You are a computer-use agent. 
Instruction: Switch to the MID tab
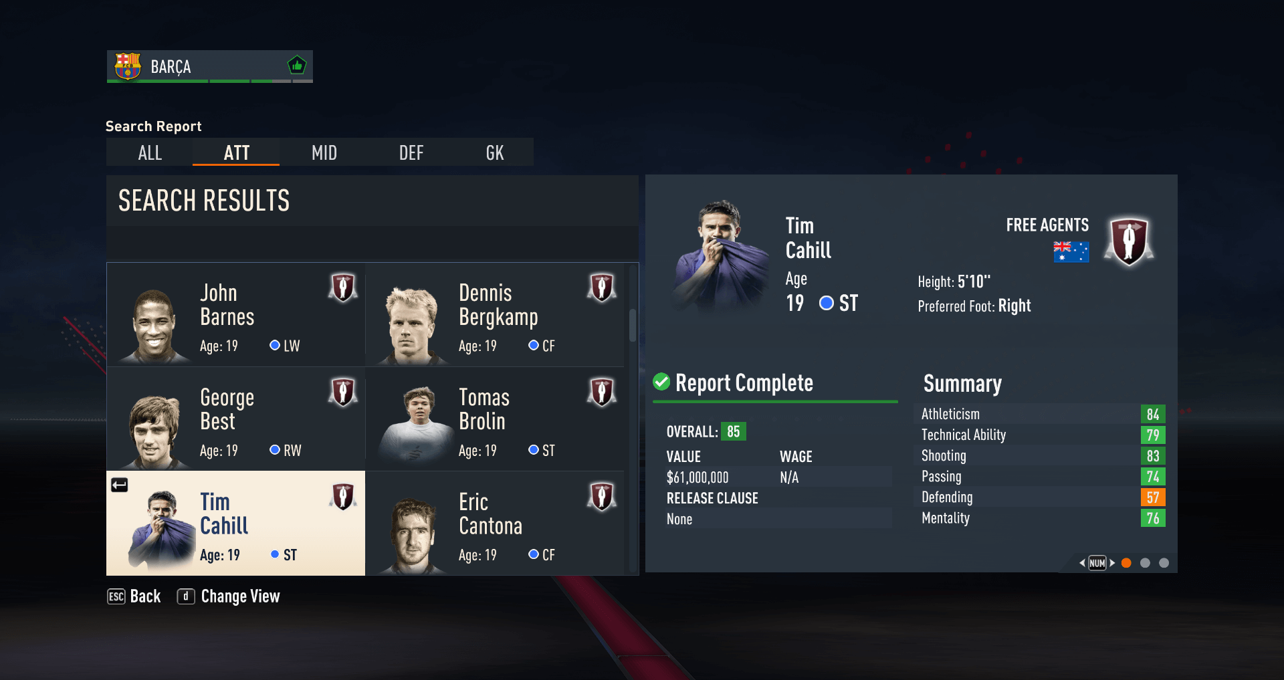coord(324,152)
